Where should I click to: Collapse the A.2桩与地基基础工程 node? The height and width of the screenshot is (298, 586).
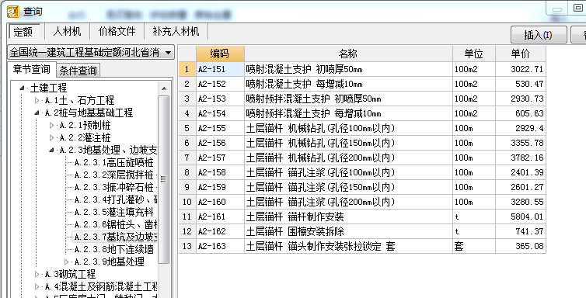point(37,113)
